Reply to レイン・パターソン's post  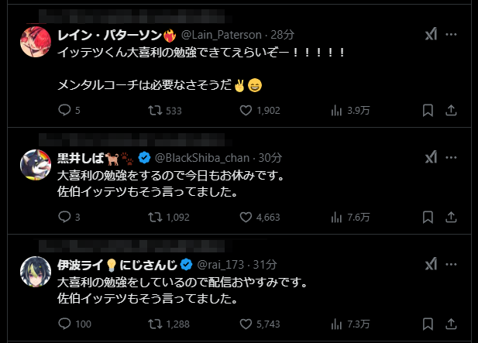click(x=65, y=111)
